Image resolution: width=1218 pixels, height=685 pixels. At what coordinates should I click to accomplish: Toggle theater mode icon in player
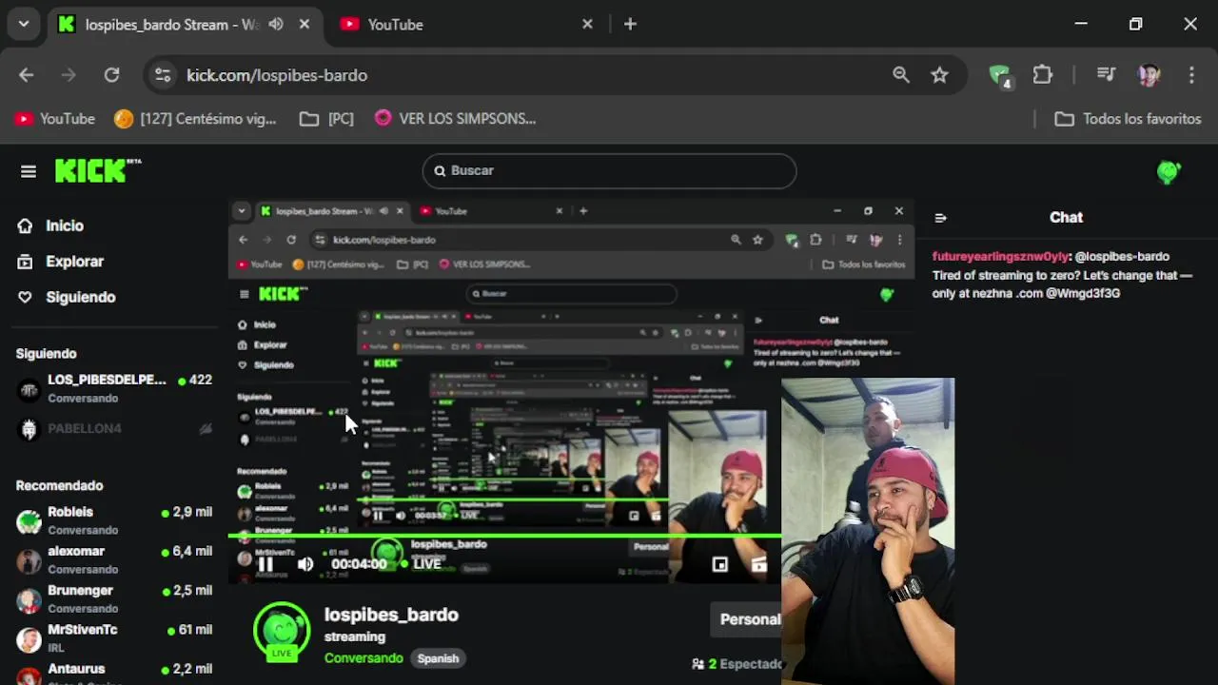(759, 565)
